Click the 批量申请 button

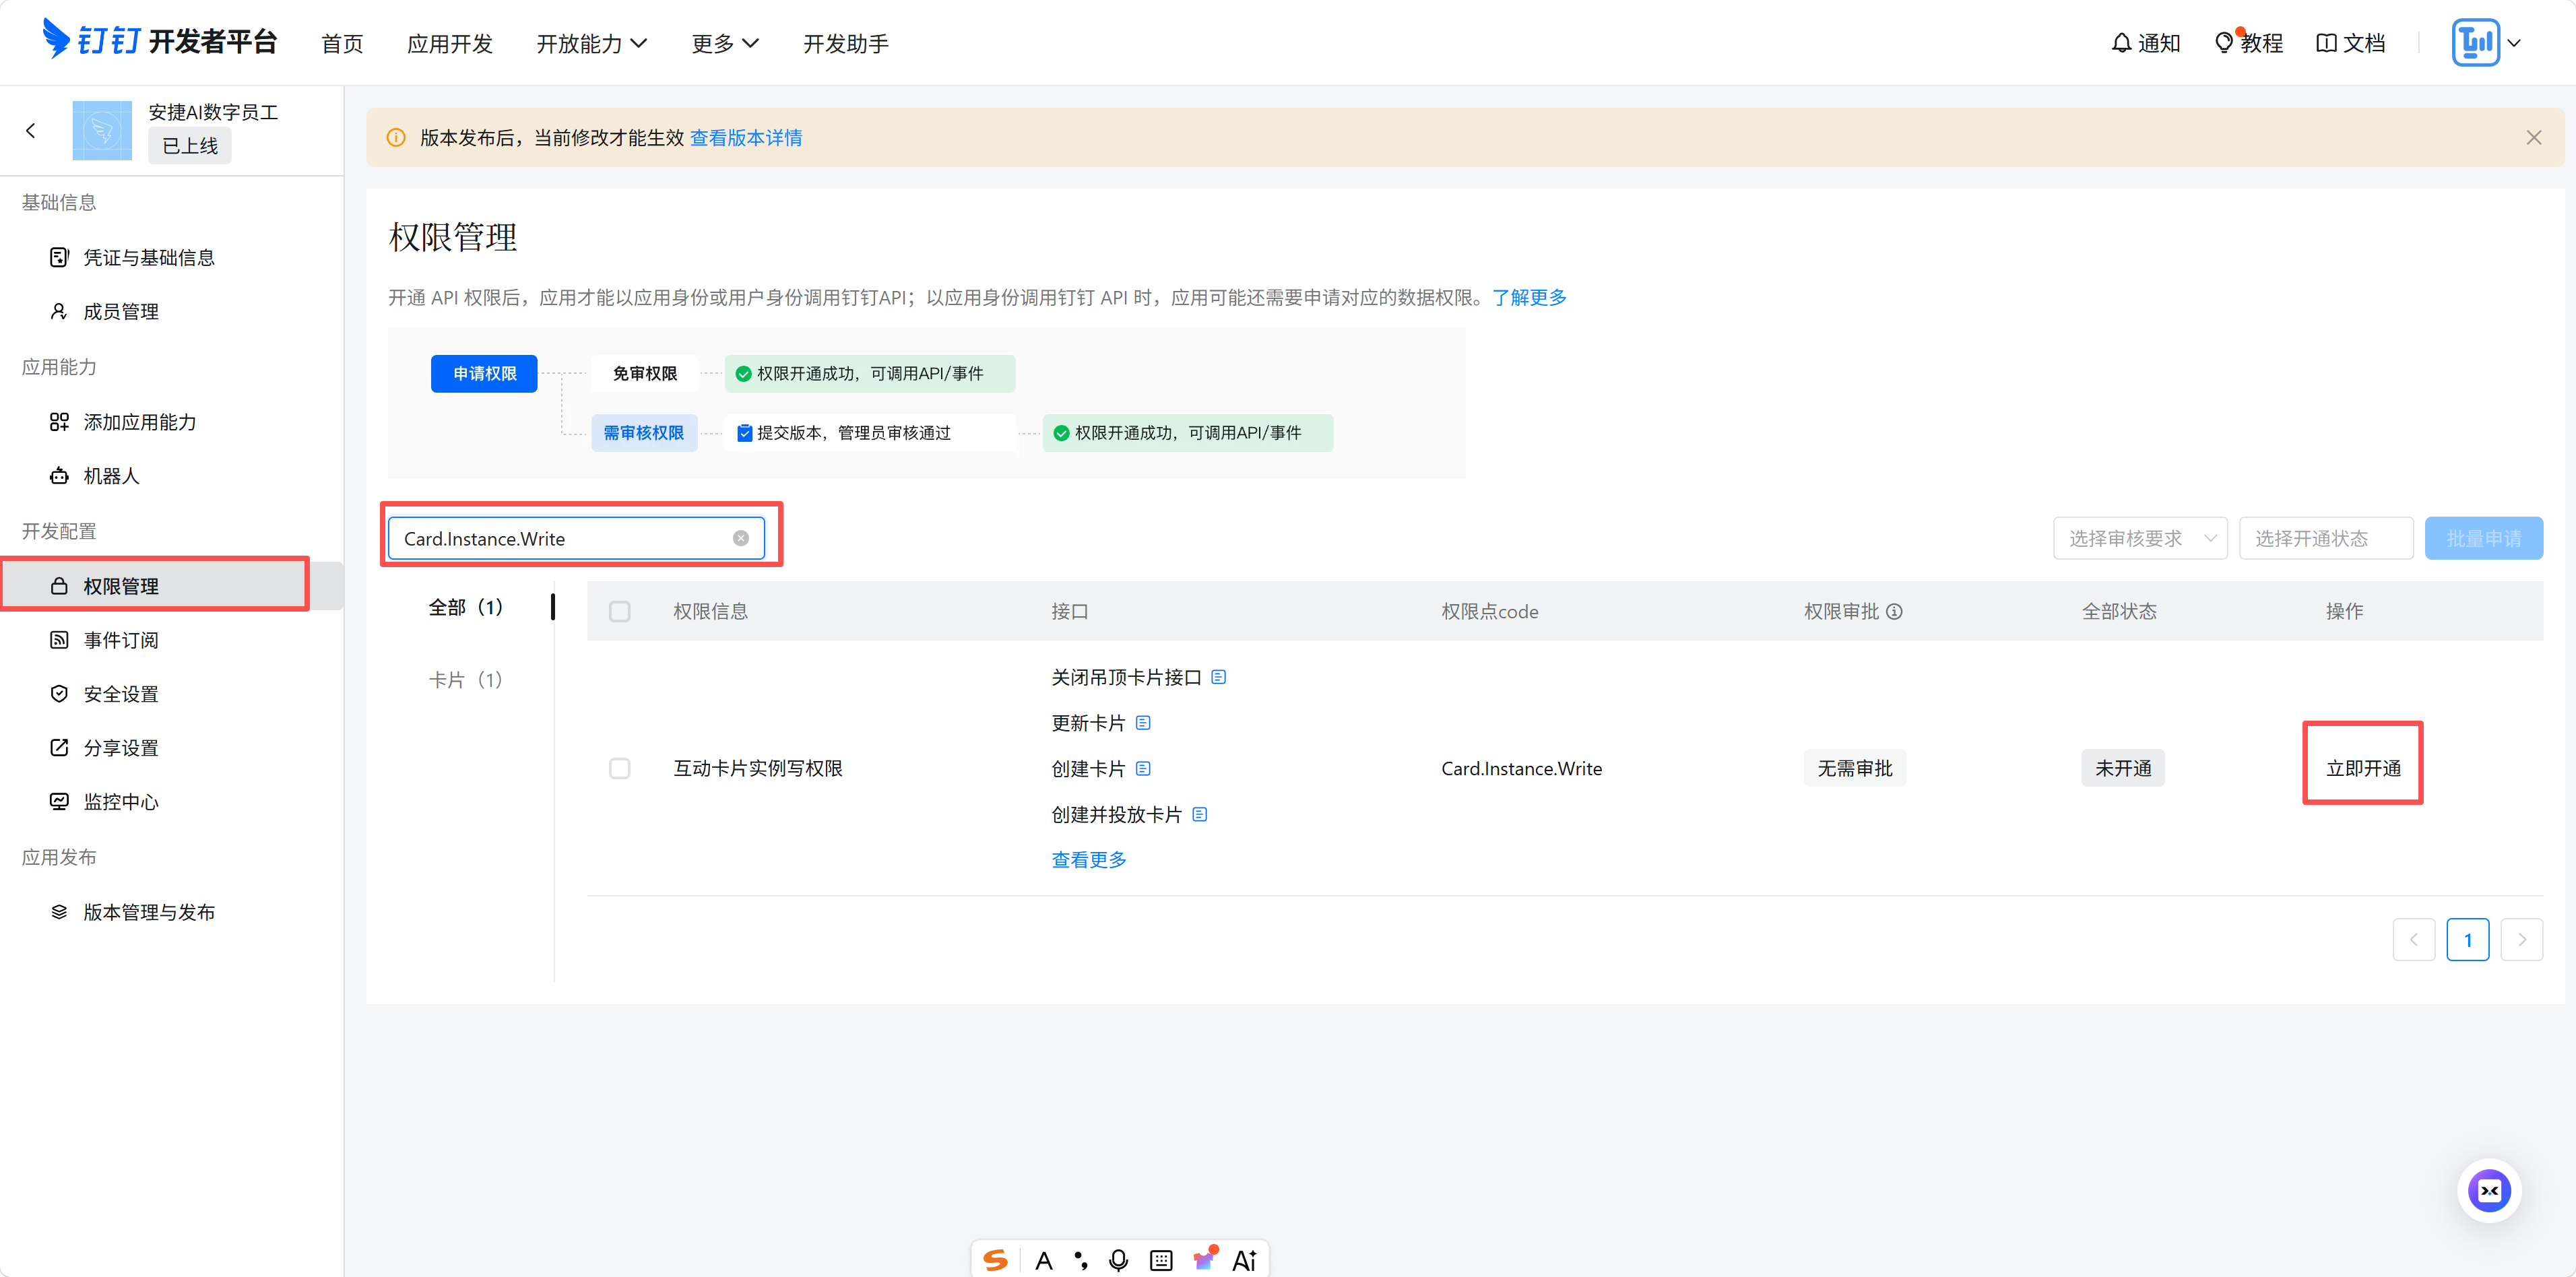(x=2483, y=538)
